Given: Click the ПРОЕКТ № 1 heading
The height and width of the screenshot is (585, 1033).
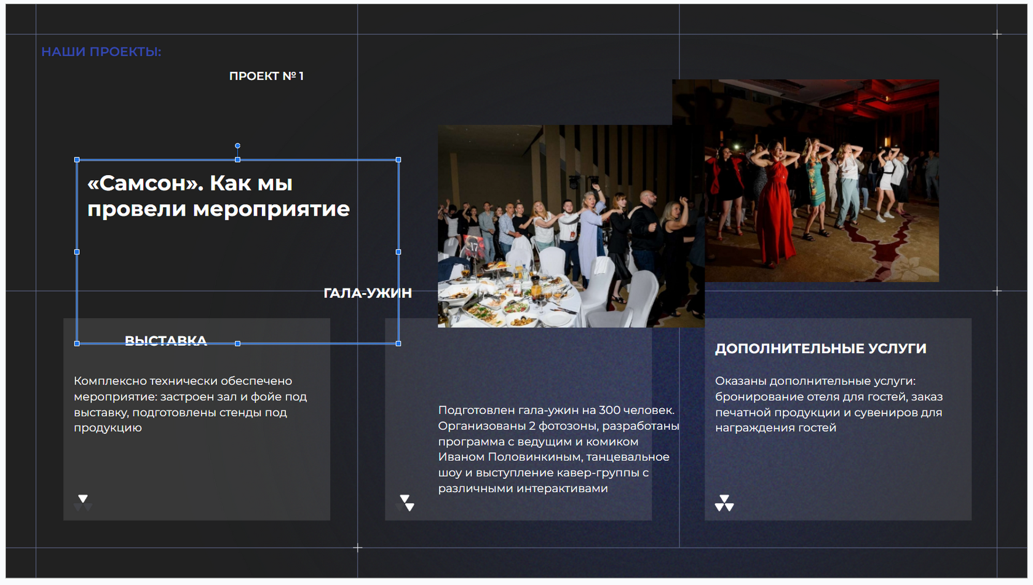Looking at the screenshot, I should [266, 76].
